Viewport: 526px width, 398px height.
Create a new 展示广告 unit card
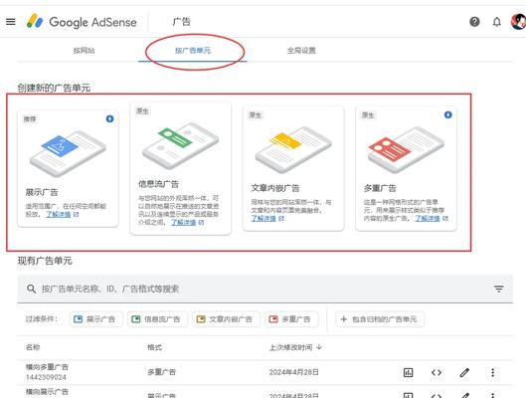pos(68,168)
